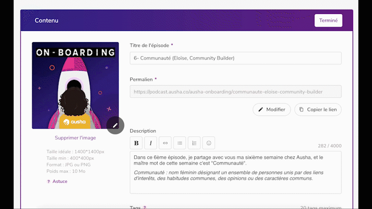The height and width of the screenshot is (209, 372).
Task: Click the question mark icon beside Astuce
Action: pos(48,181)
